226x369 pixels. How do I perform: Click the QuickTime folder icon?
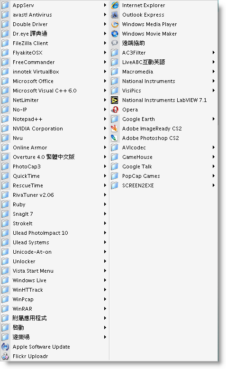5,176
